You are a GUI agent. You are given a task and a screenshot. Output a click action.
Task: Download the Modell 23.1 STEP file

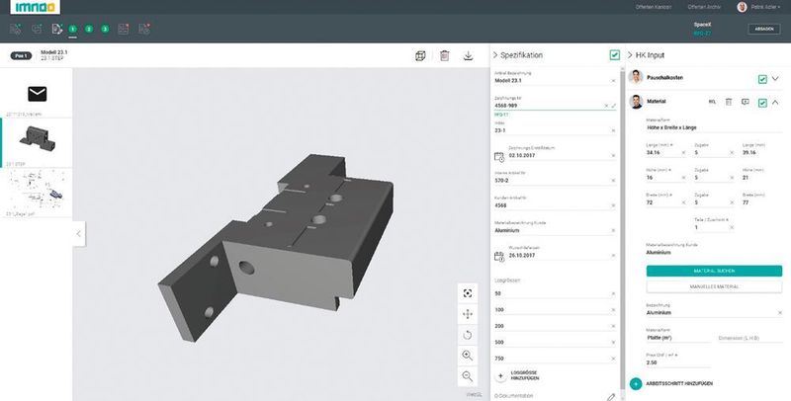(468, 56)
